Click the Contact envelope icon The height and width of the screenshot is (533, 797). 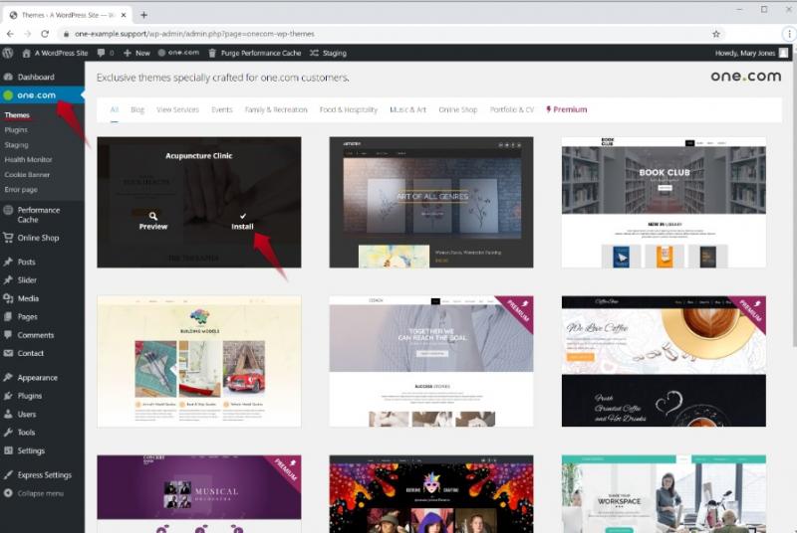[8, 353]
